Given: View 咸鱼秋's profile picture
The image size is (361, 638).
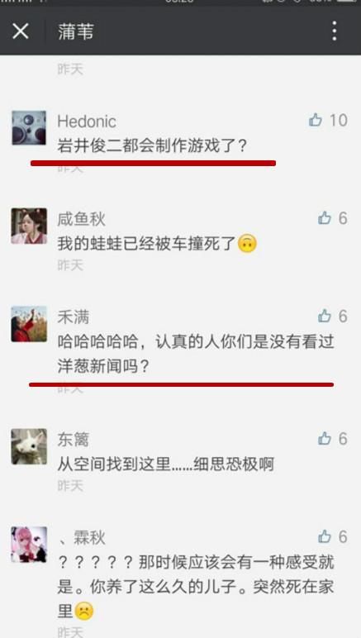Looking at the screenshot, I should click(29, 226).
